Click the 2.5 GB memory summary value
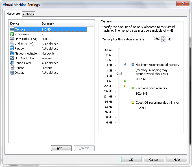 pyautogui.click(x=46, y=29)
